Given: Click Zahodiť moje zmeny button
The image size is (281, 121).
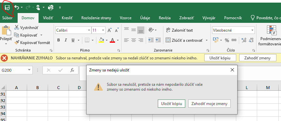Looking at the screenshot, I should click(x=209, y=104).
